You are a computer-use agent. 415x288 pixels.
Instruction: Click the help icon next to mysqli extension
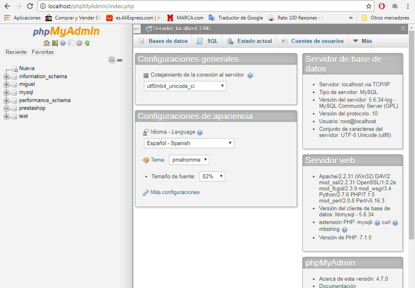pyautogui.click(x=377, y=223)
